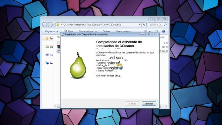Viewport: 222px width, 125px height.
Task: Click the Terminar button to finish setup
Action: click(x=149, y=103)
